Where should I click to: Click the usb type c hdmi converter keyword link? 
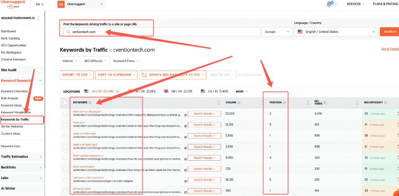tap(88, 177)
